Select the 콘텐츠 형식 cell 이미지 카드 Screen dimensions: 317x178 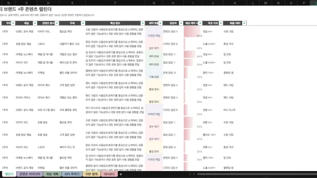click(x=44, y=32)
